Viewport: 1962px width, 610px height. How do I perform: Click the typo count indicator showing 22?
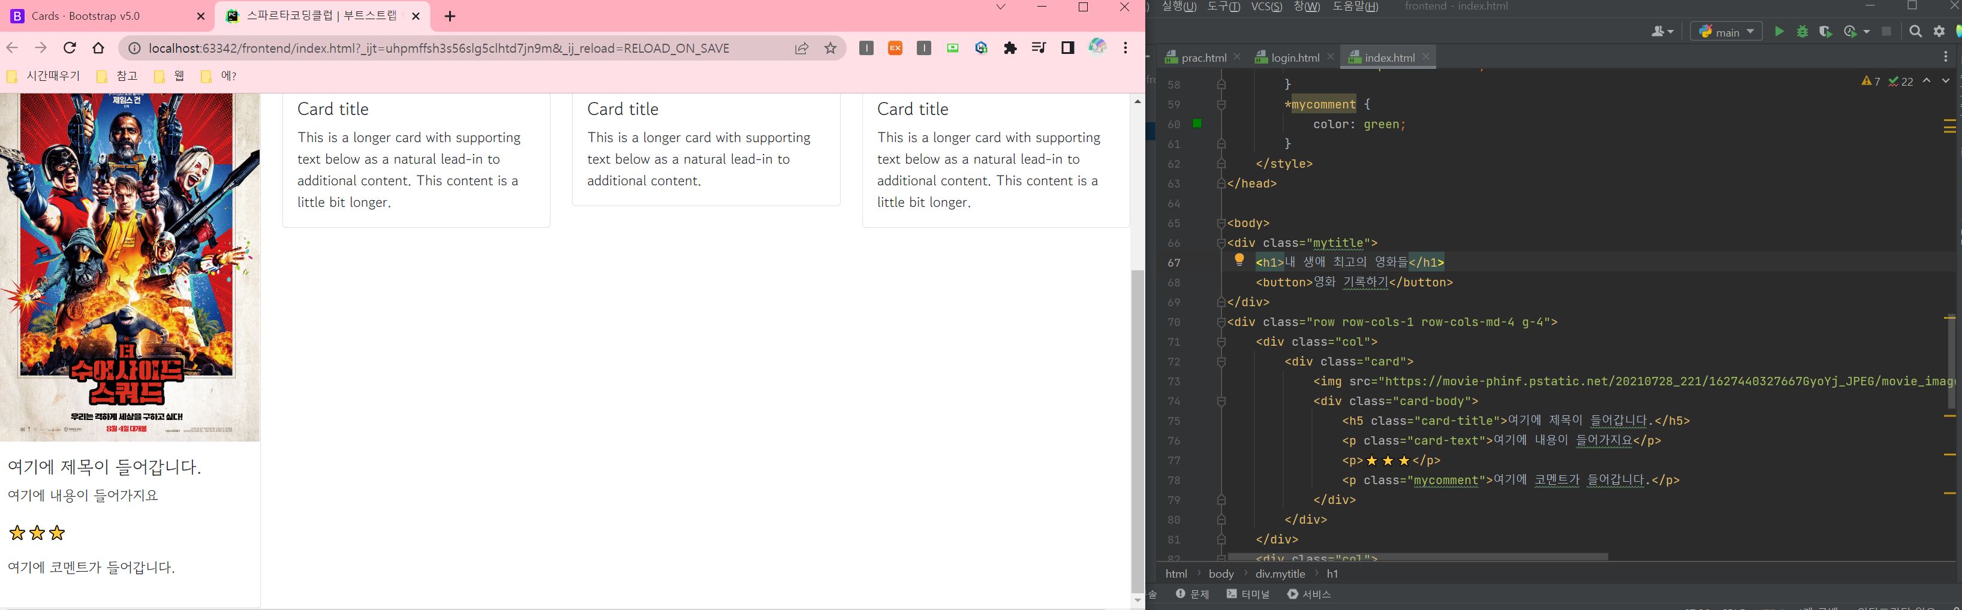pyautogui.click(x=1901, y=81)
